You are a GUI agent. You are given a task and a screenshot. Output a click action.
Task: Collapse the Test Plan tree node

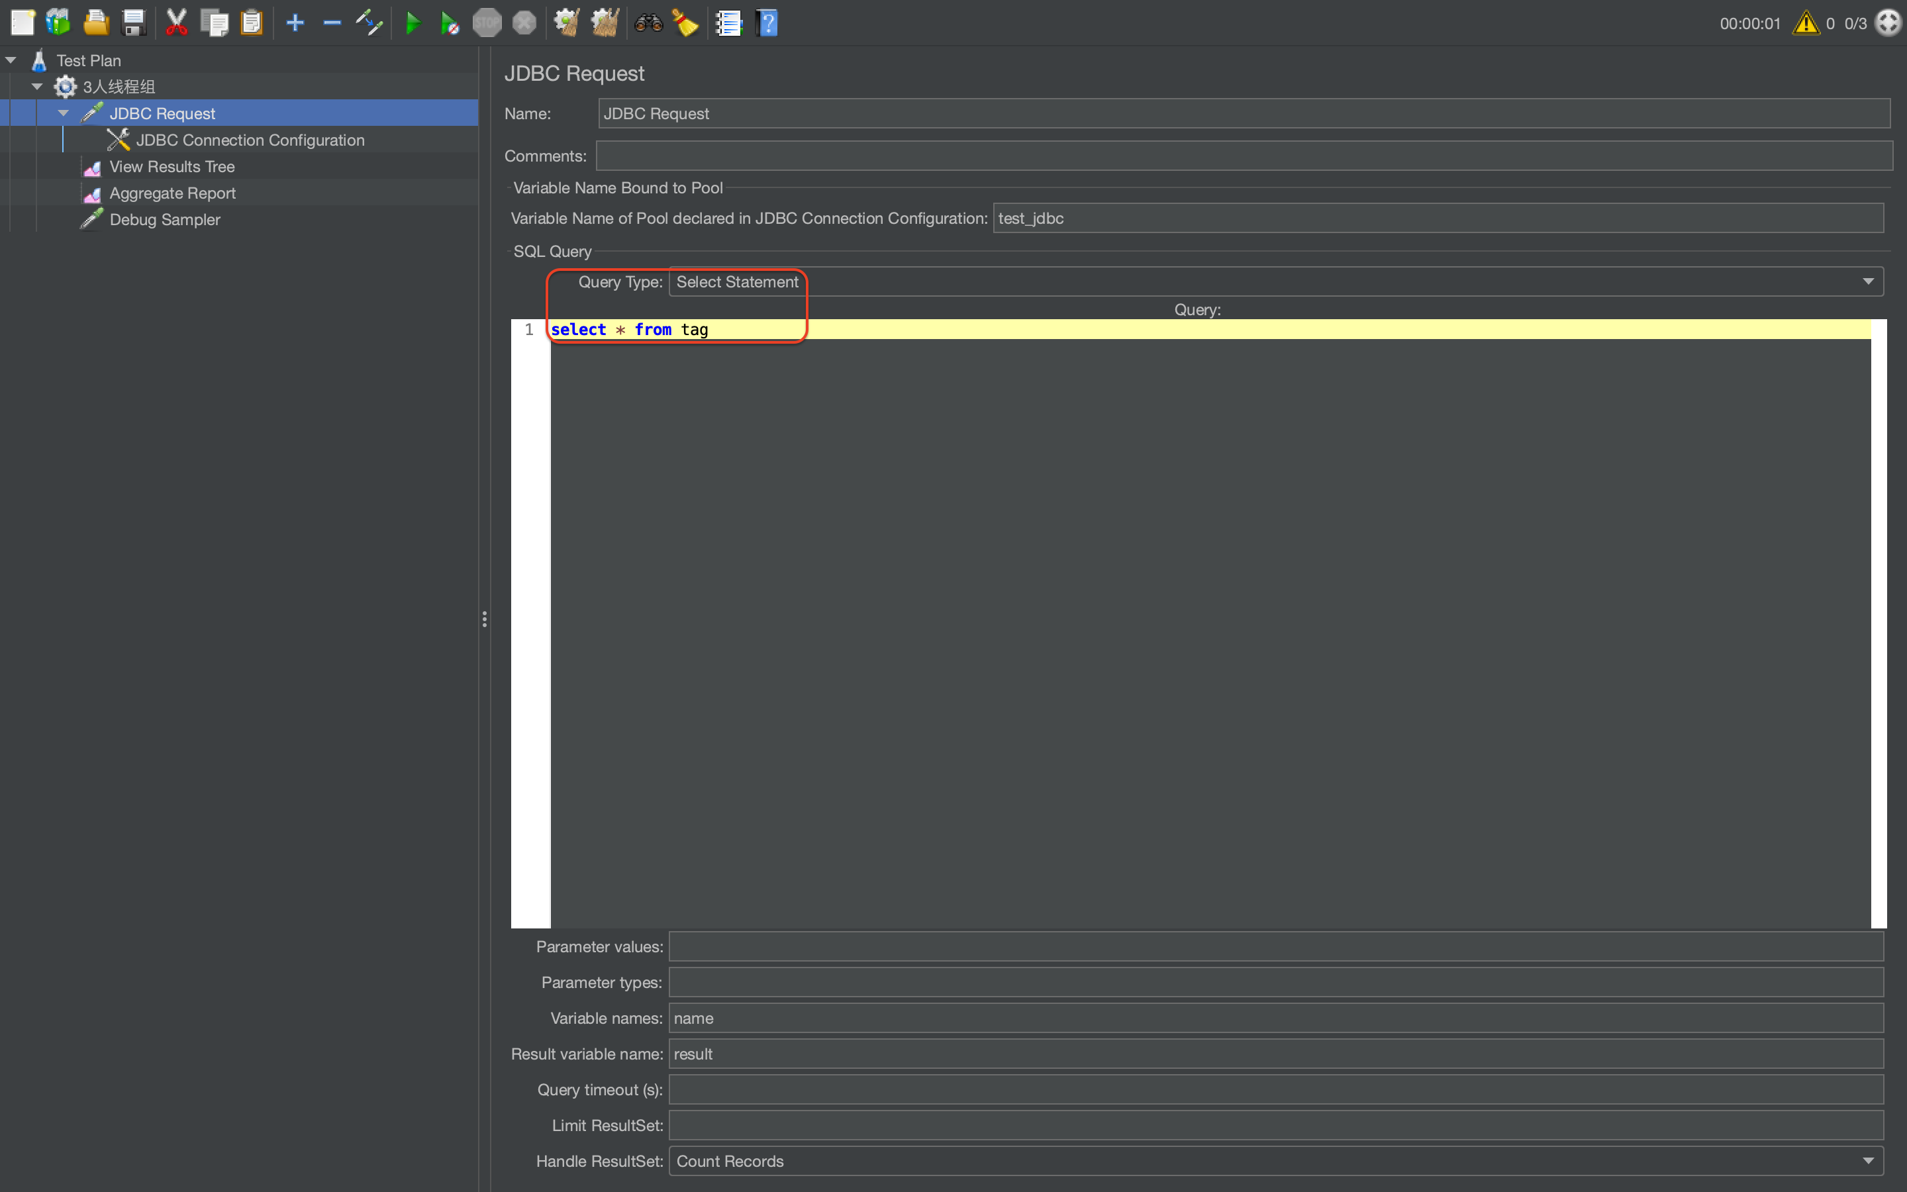(11, 59)
